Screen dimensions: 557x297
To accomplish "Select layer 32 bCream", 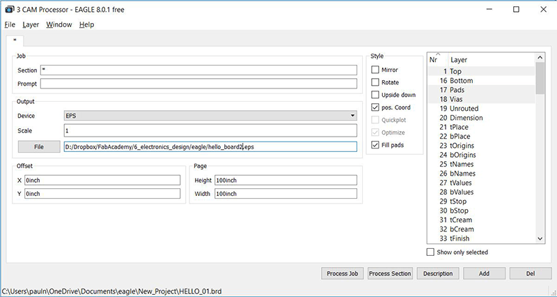I will (482, 229).
